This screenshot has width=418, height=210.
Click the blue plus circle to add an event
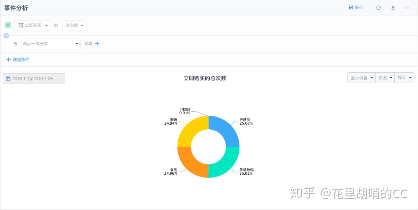pos(6,36)
